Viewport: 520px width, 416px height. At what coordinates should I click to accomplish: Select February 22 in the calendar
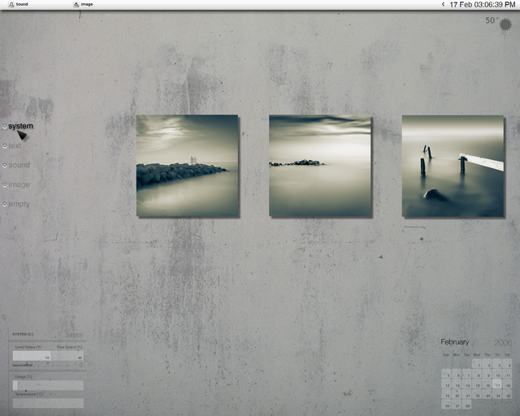tap(477, 394)
